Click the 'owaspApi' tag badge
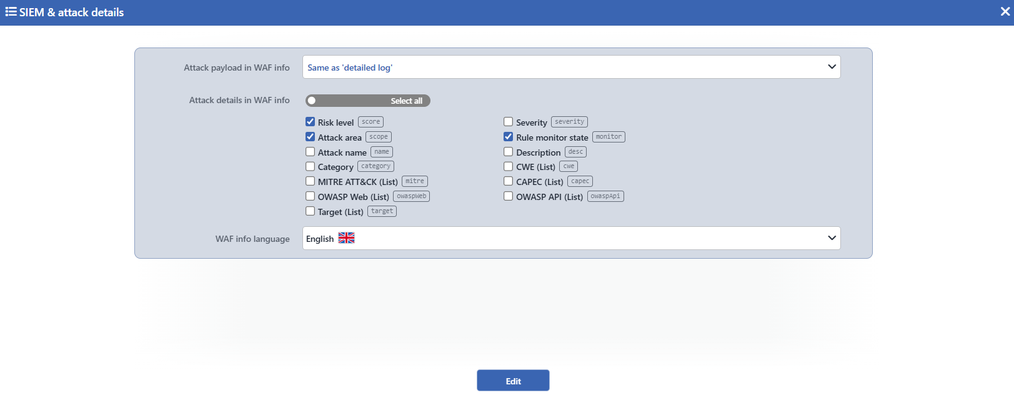 pos(605,196)
